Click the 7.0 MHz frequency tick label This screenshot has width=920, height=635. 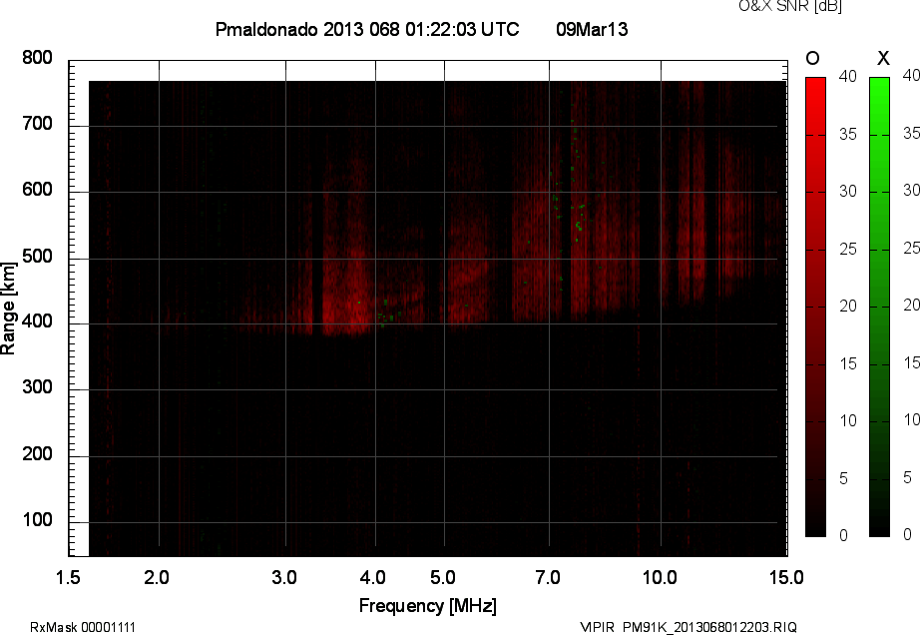(549, 576)
